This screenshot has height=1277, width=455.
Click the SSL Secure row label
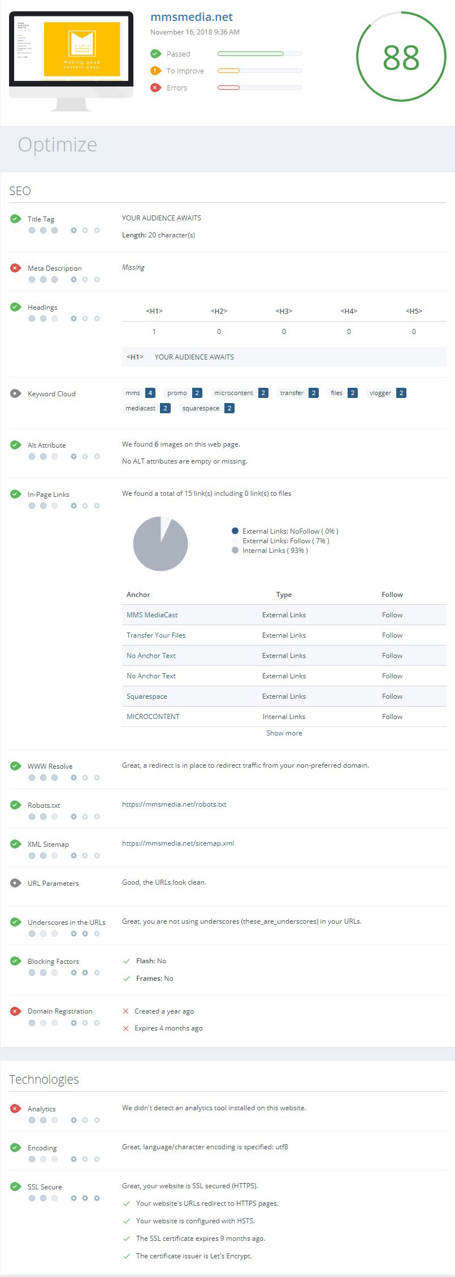(45, 1187)
